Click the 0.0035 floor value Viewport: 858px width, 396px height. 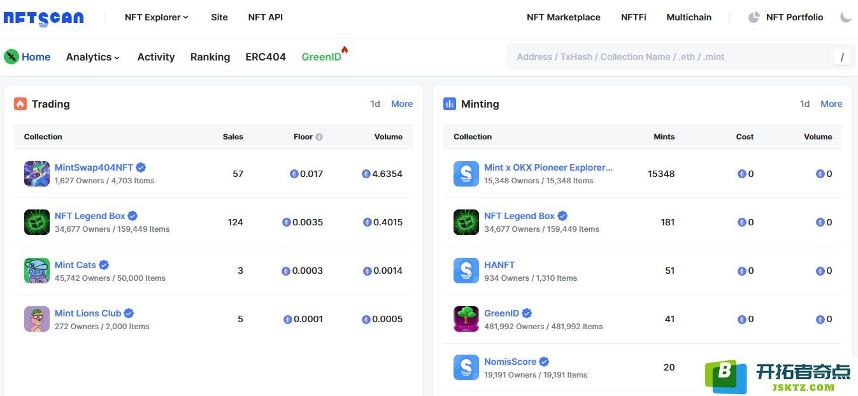[308, 222]
